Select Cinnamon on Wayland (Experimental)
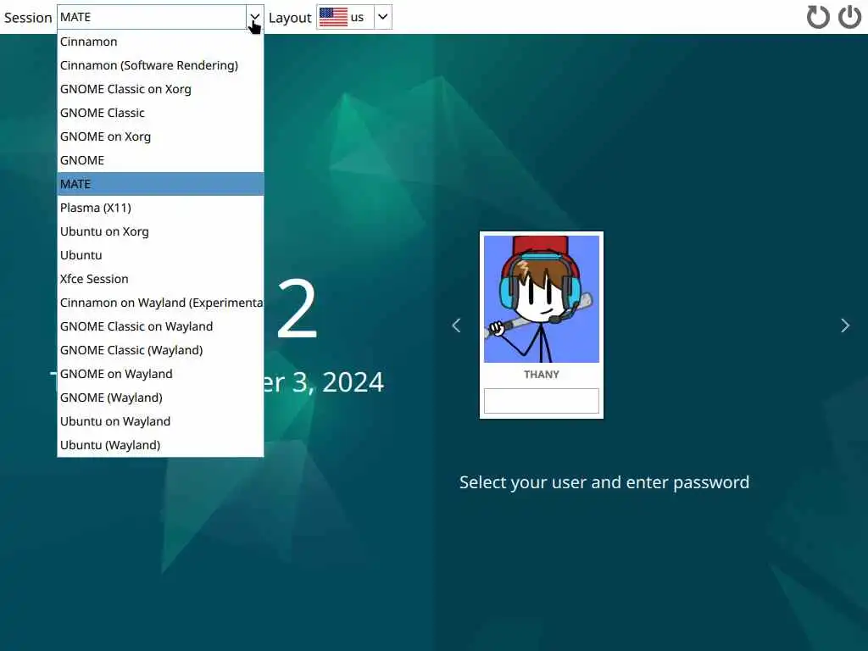This screenshot has height=651, width=868. 160,303
